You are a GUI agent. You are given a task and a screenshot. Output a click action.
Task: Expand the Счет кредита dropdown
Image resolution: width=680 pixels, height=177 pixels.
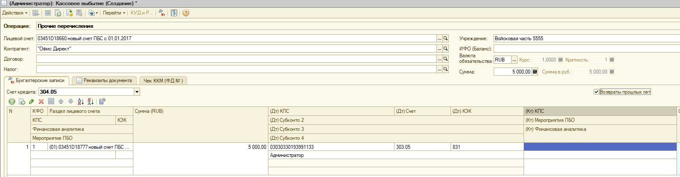point(137,92)
